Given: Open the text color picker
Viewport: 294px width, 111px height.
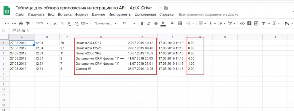Looking at the screenshot, I should pos(163,23).
